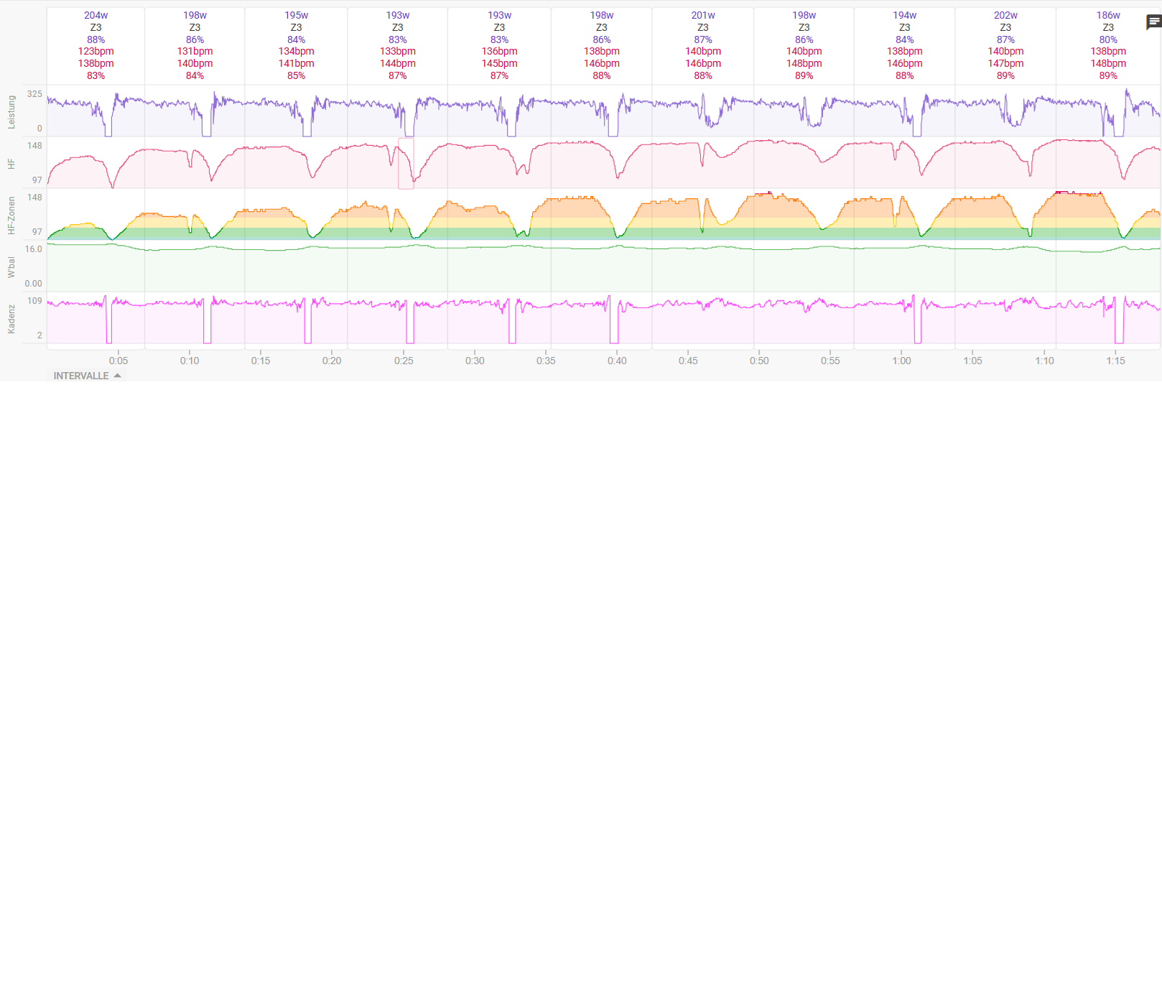Click the Kadenz axis label

pyautogui.click(x=11, y=319)
